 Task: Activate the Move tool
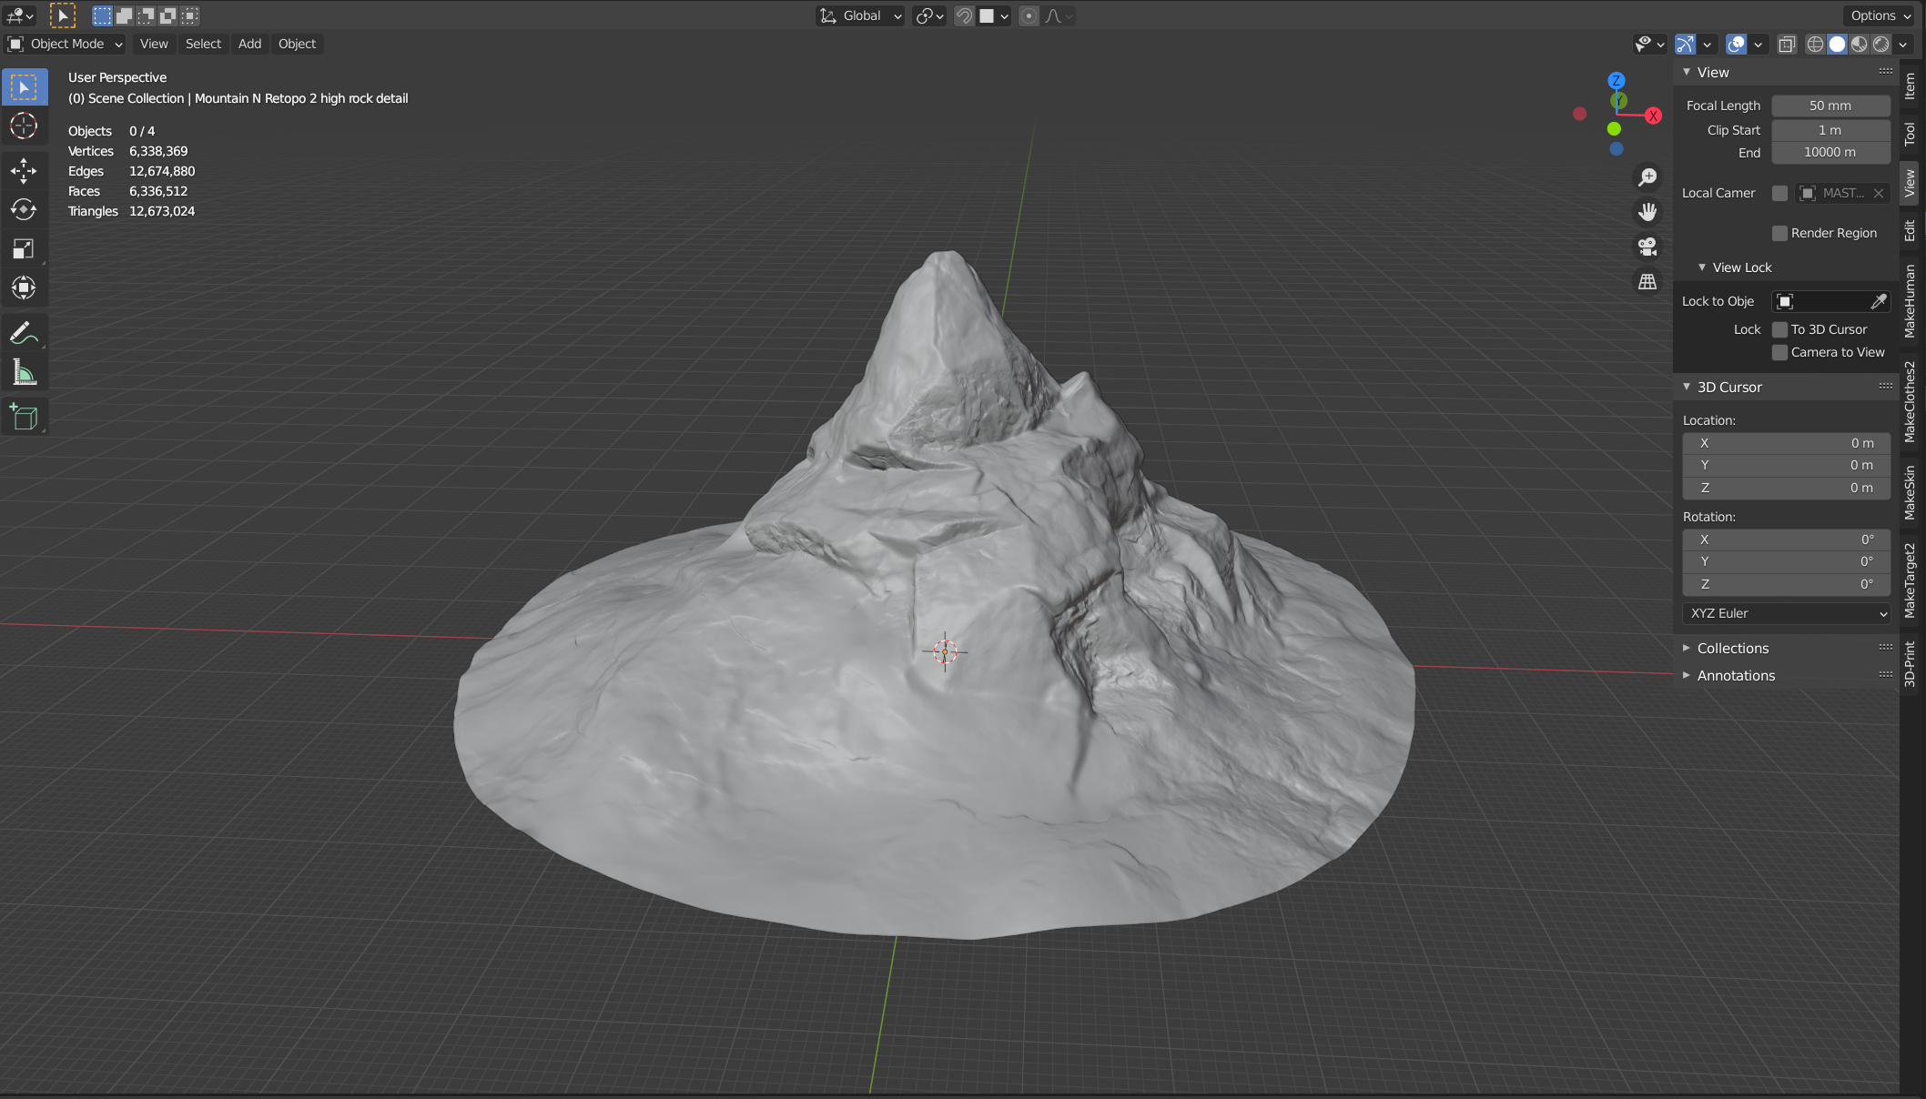[24, 170]
